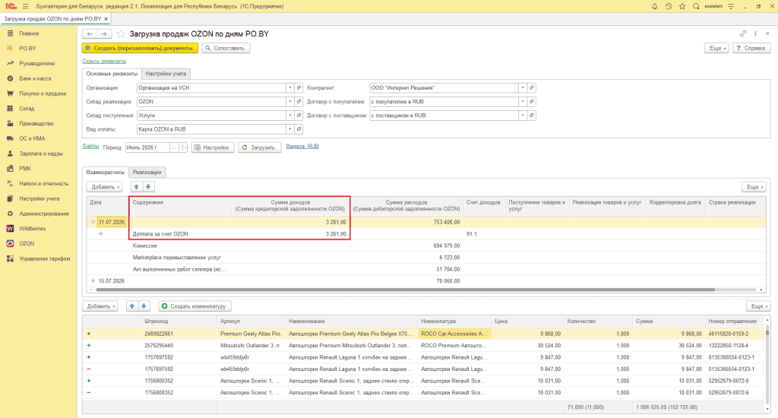Click Сопоставить button

(x=226, y=48)
